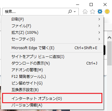Viewport: 112px width, 111px height.
Task: Click the scrollbar up arrow
Action: 109,38
